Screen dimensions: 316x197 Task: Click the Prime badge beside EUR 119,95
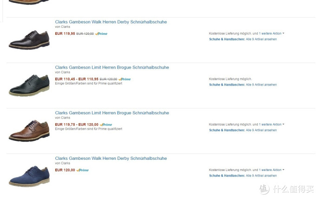(101, 34)
